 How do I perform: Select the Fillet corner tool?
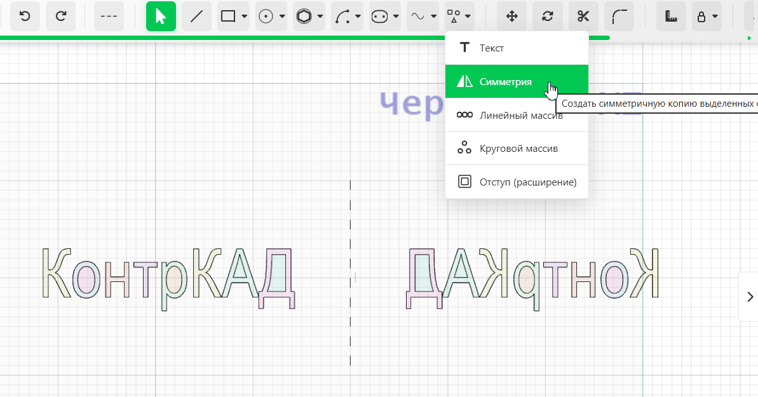[619, 17]
